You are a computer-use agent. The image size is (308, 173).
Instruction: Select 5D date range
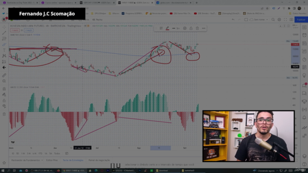(17, 153)
